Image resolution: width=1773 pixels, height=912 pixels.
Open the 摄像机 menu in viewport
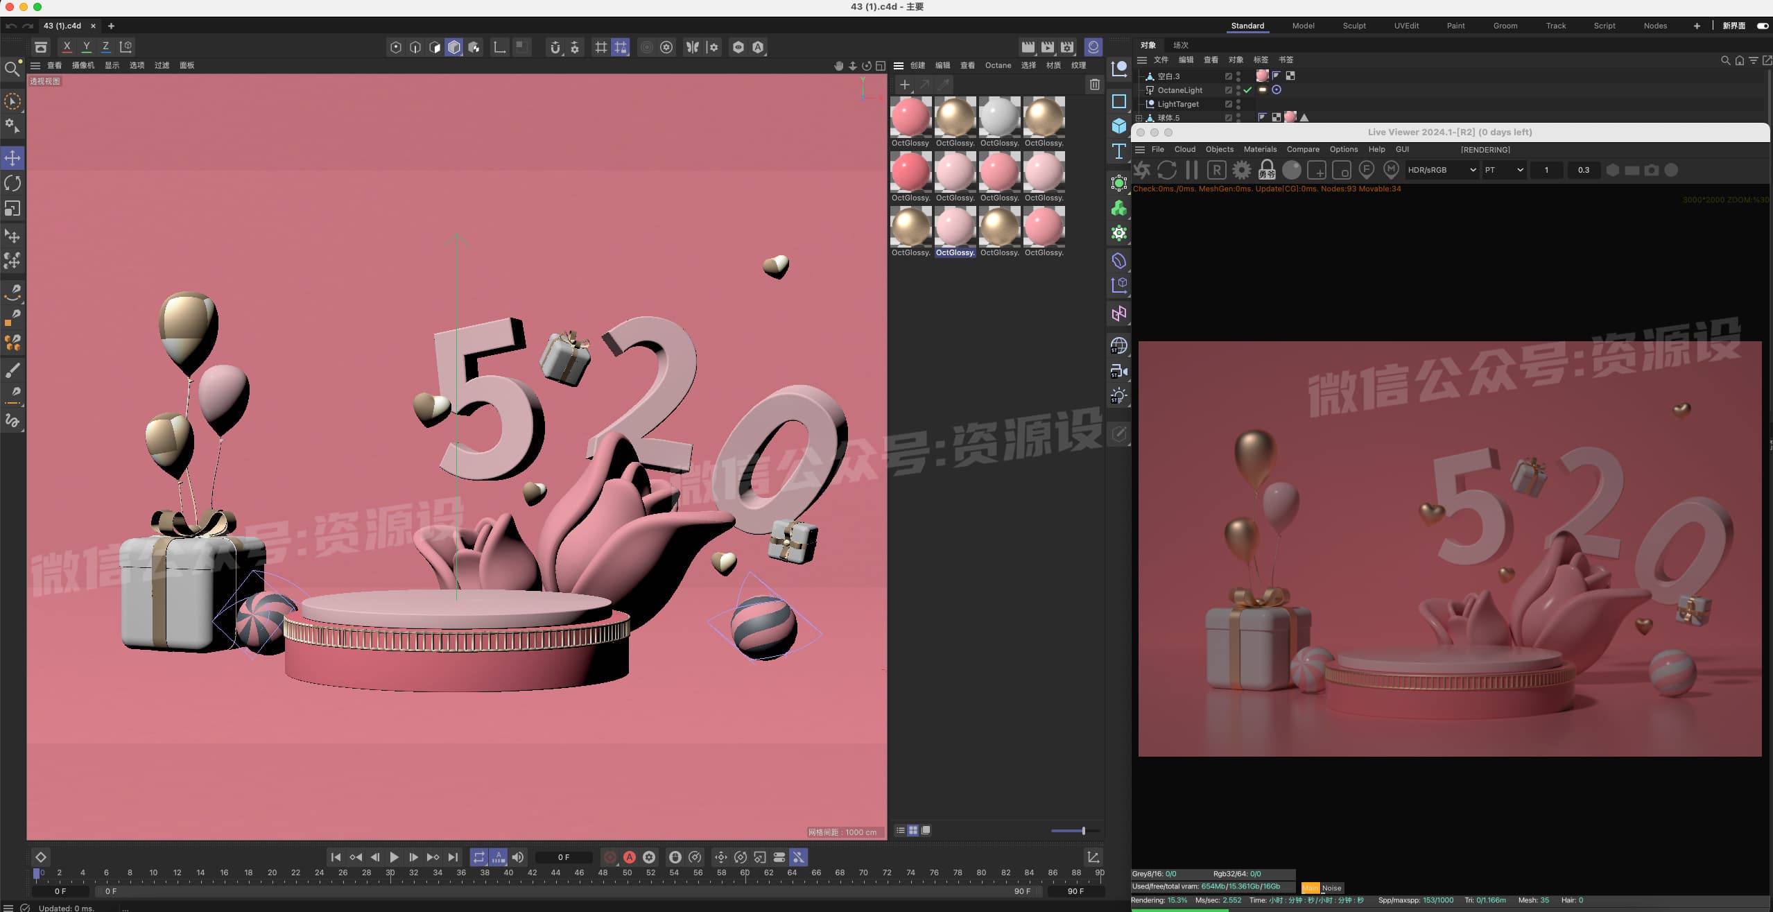pyautogui.click(x=83, y=65)
